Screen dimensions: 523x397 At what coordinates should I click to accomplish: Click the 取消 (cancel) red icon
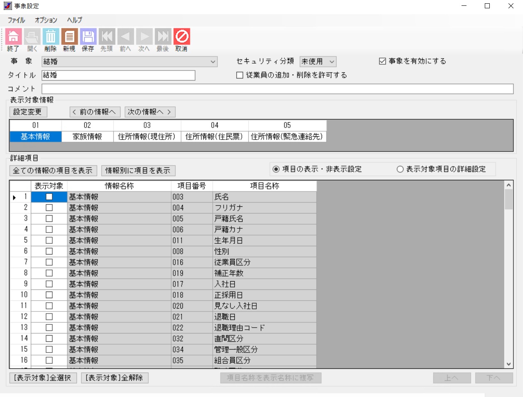(x=182, y=37)
